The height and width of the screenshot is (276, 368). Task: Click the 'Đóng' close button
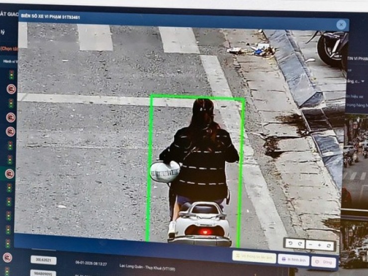[323, 261]
